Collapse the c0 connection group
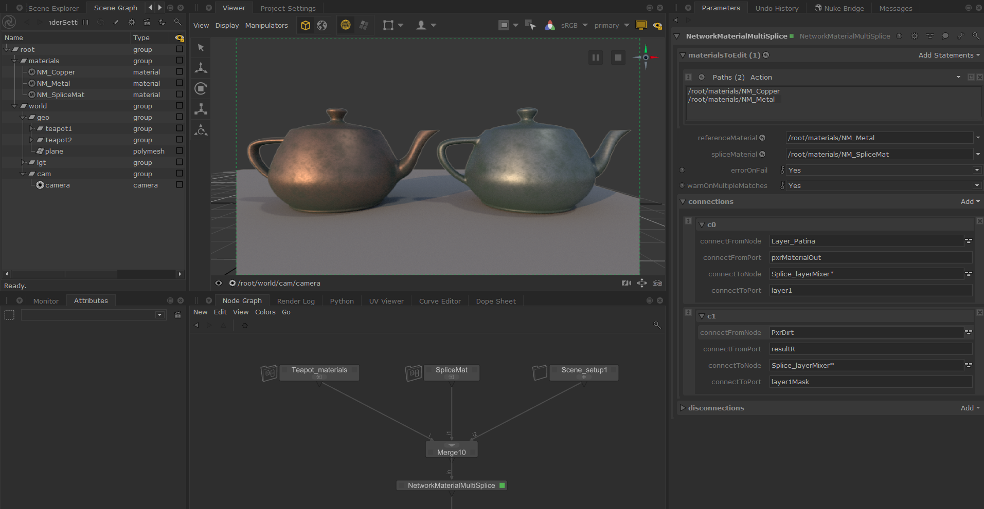The width and height of the screenshot is (984, 509). 702,224
